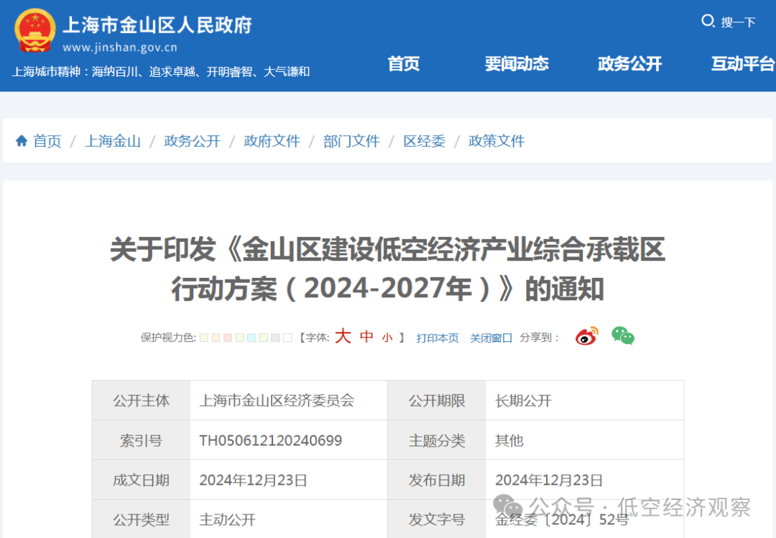Screen dimensions: 776x538
Task: Share article to WeChat
Action: click(622, 336)
